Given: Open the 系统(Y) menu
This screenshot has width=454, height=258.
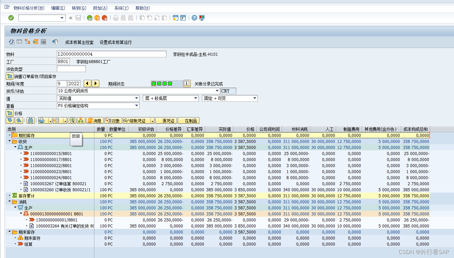Looking at the screenshot, I should click(x=121, y=8).
